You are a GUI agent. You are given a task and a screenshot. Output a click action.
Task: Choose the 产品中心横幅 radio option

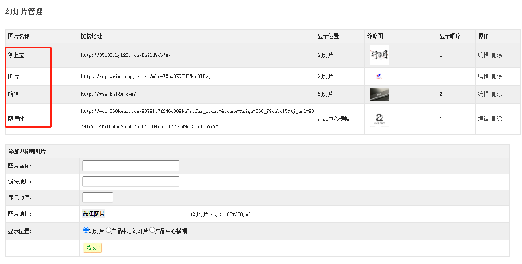pyautogui.click(x=152, y=230)
